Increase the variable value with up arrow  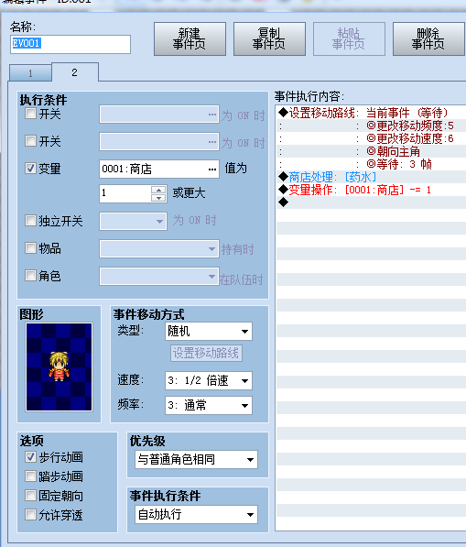[x=158, y=191]
